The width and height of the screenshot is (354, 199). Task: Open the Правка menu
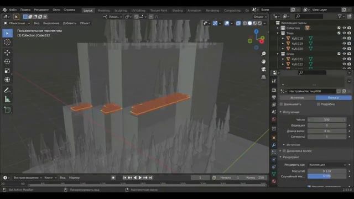(x=25, y=10)
